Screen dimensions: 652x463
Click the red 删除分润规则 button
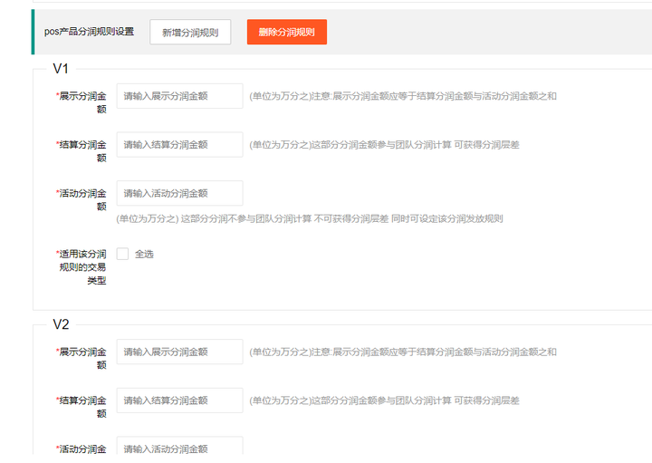286,32
